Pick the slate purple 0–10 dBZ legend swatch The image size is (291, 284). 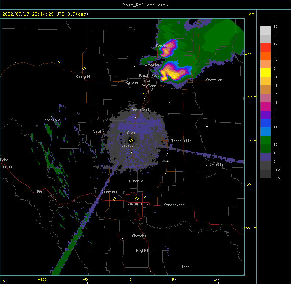(x=265, y=157)
